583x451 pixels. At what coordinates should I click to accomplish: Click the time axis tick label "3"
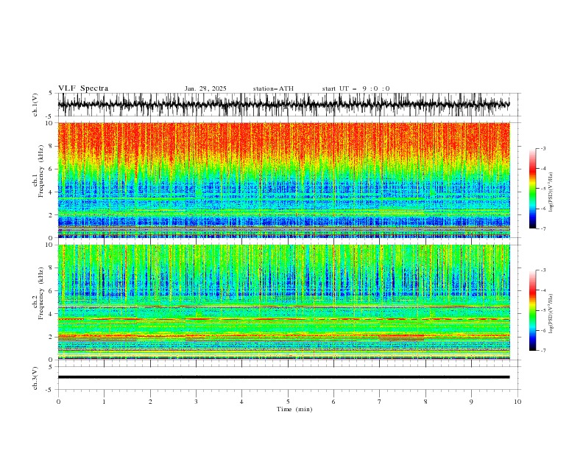point(196,402)
